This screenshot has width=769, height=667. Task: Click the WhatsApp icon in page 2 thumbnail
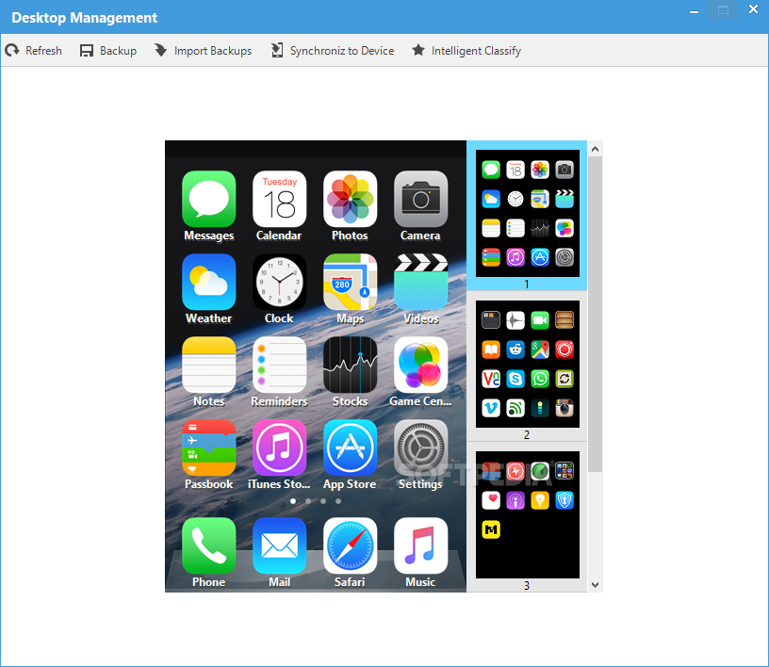(x=540, y=379)
